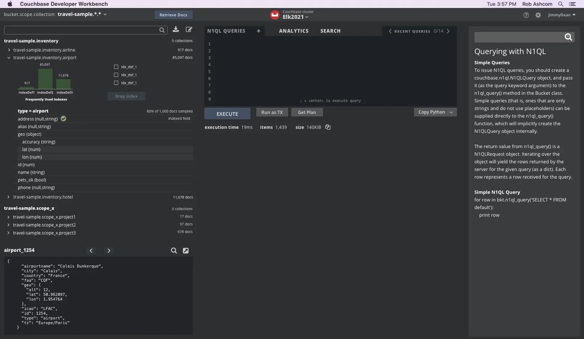Expand travel-sample.inventory.airline collection

pyautogui.click(x=9, y=50)
